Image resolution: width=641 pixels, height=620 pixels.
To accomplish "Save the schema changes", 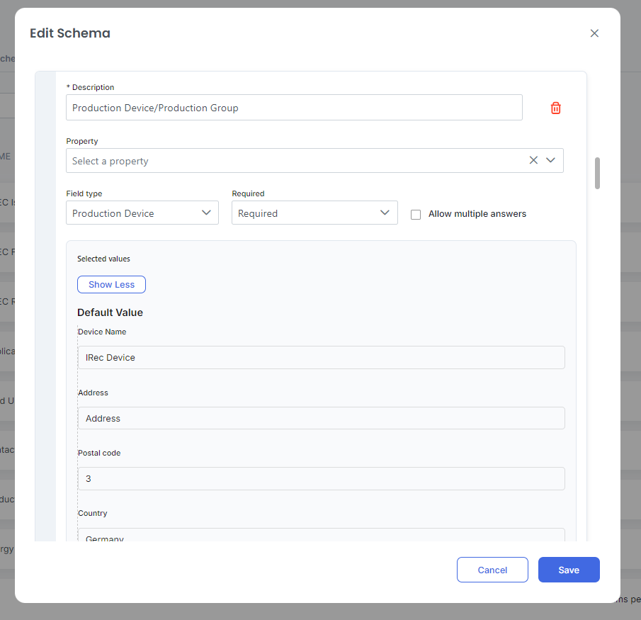I will tap(569, 570).
